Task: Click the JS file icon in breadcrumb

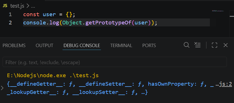Action: [5, 6]
